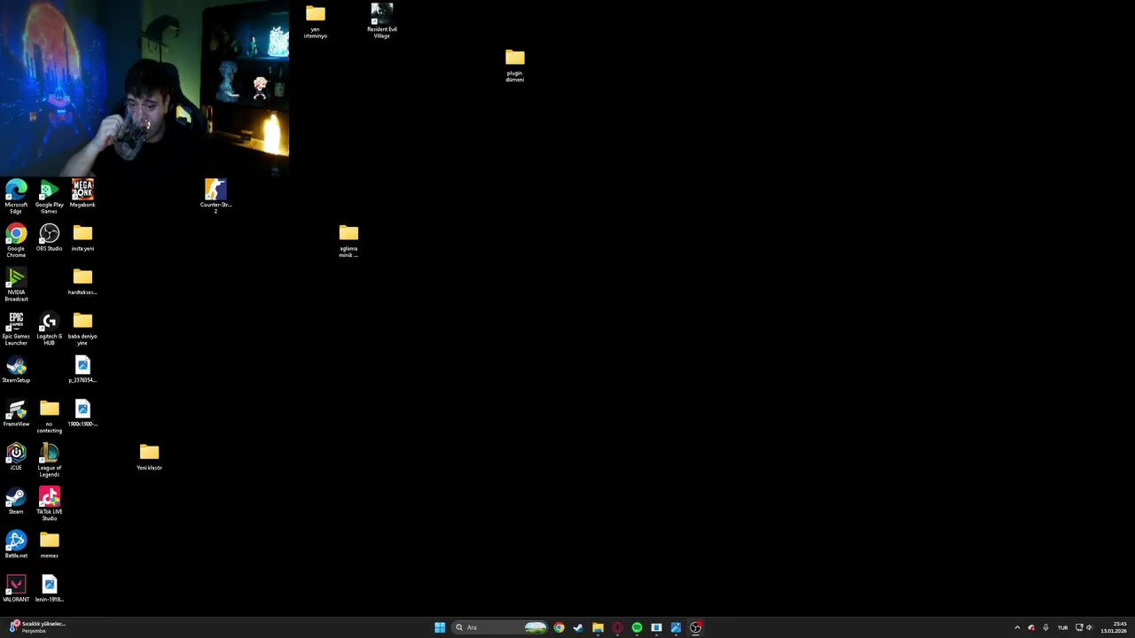Open Steam from the taskbar
The height and width of the screenshot is (638, 1135).
tap(578, 627)
